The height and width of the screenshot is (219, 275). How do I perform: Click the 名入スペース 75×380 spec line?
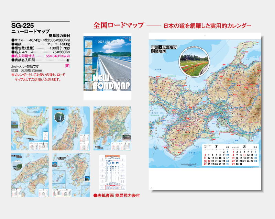(x=41, y=52)
